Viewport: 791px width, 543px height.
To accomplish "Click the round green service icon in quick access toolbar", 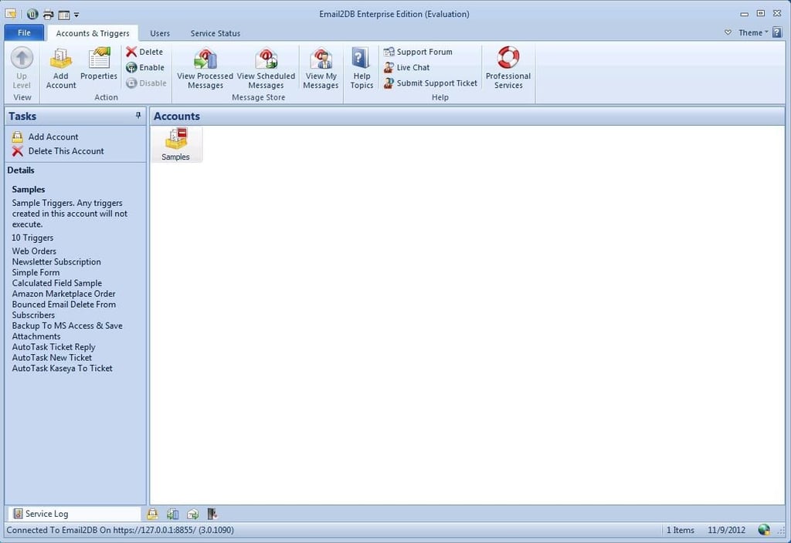I will coord(32,14).
